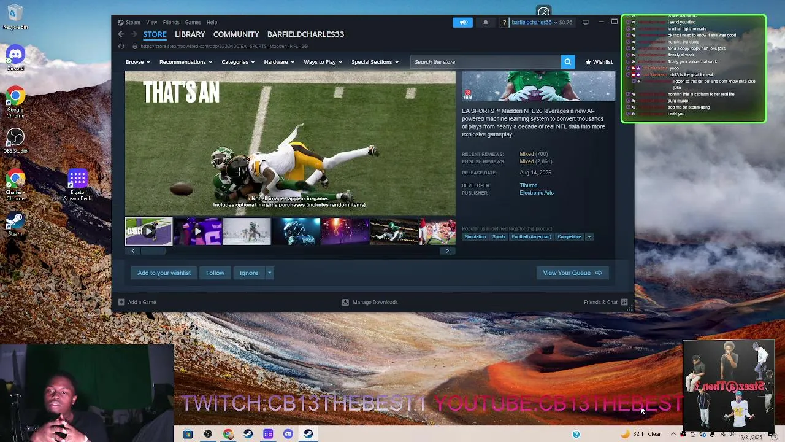
Task: Select the snowy field screenshot thumbnail
Action: (x=247, y=231)
